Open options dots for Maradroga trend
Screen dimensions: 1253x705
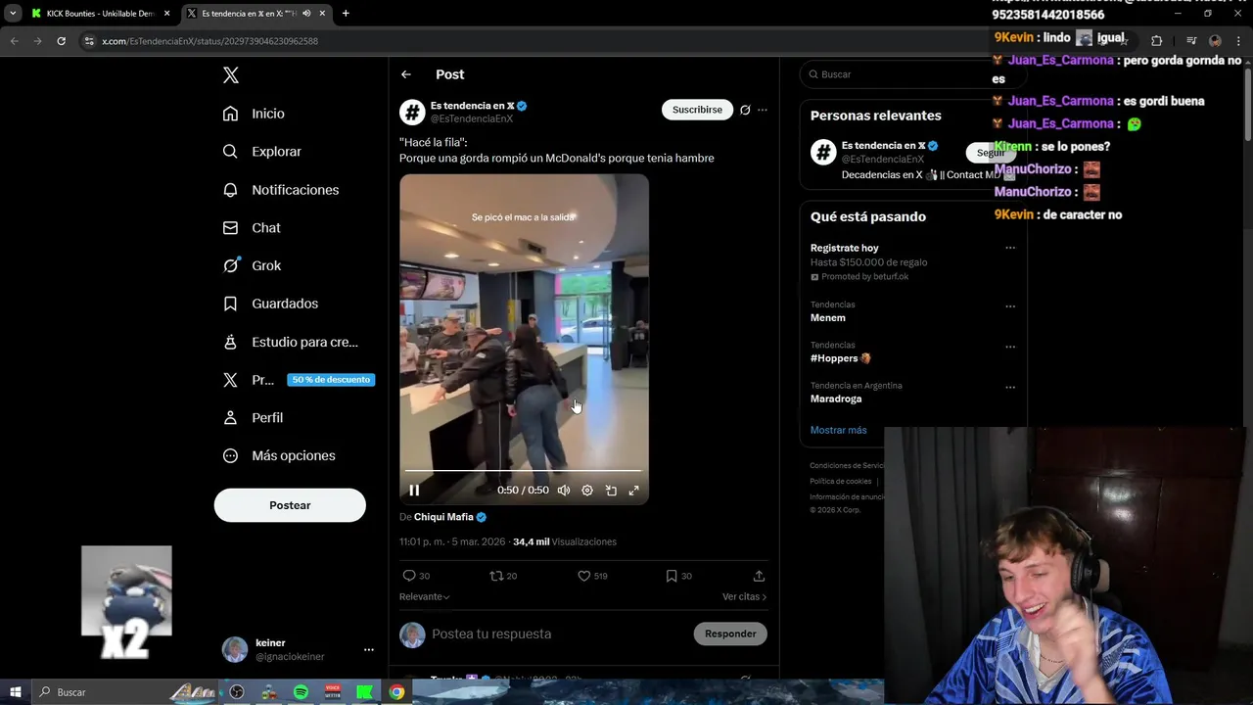[x=1010, y=387]
